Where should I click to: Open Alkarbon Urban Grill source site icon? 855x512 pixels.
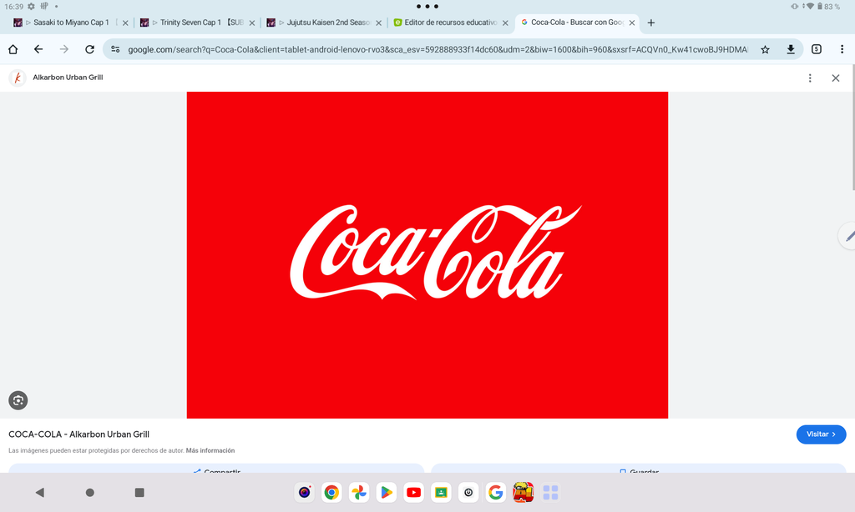18,78
